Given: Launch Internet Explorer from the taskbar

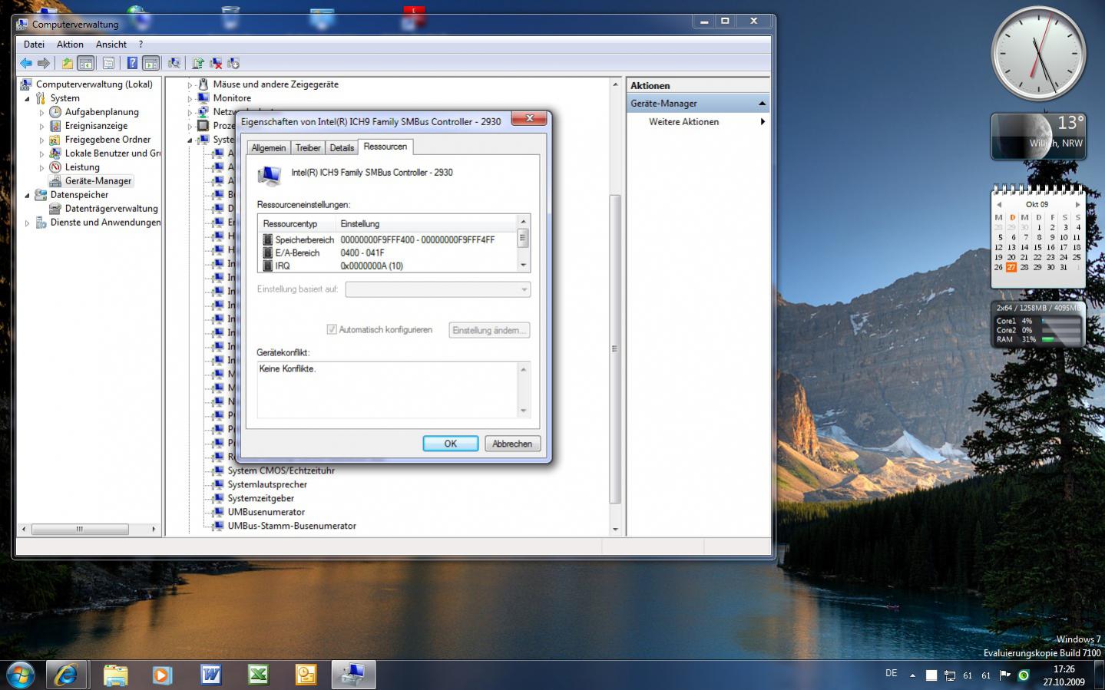Looking at the screenshot, I should tap(66, 675).
